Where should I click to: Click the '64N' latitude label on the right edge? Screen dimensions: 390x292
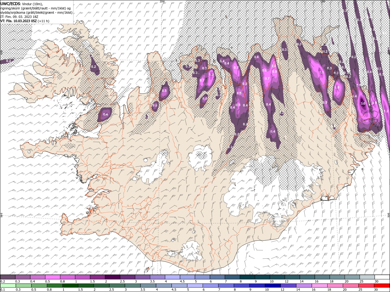[x=388, y=215]
